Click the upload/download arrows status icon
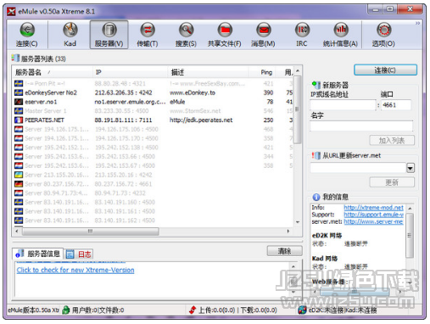430x324 pixels. (x=193, y=310)
